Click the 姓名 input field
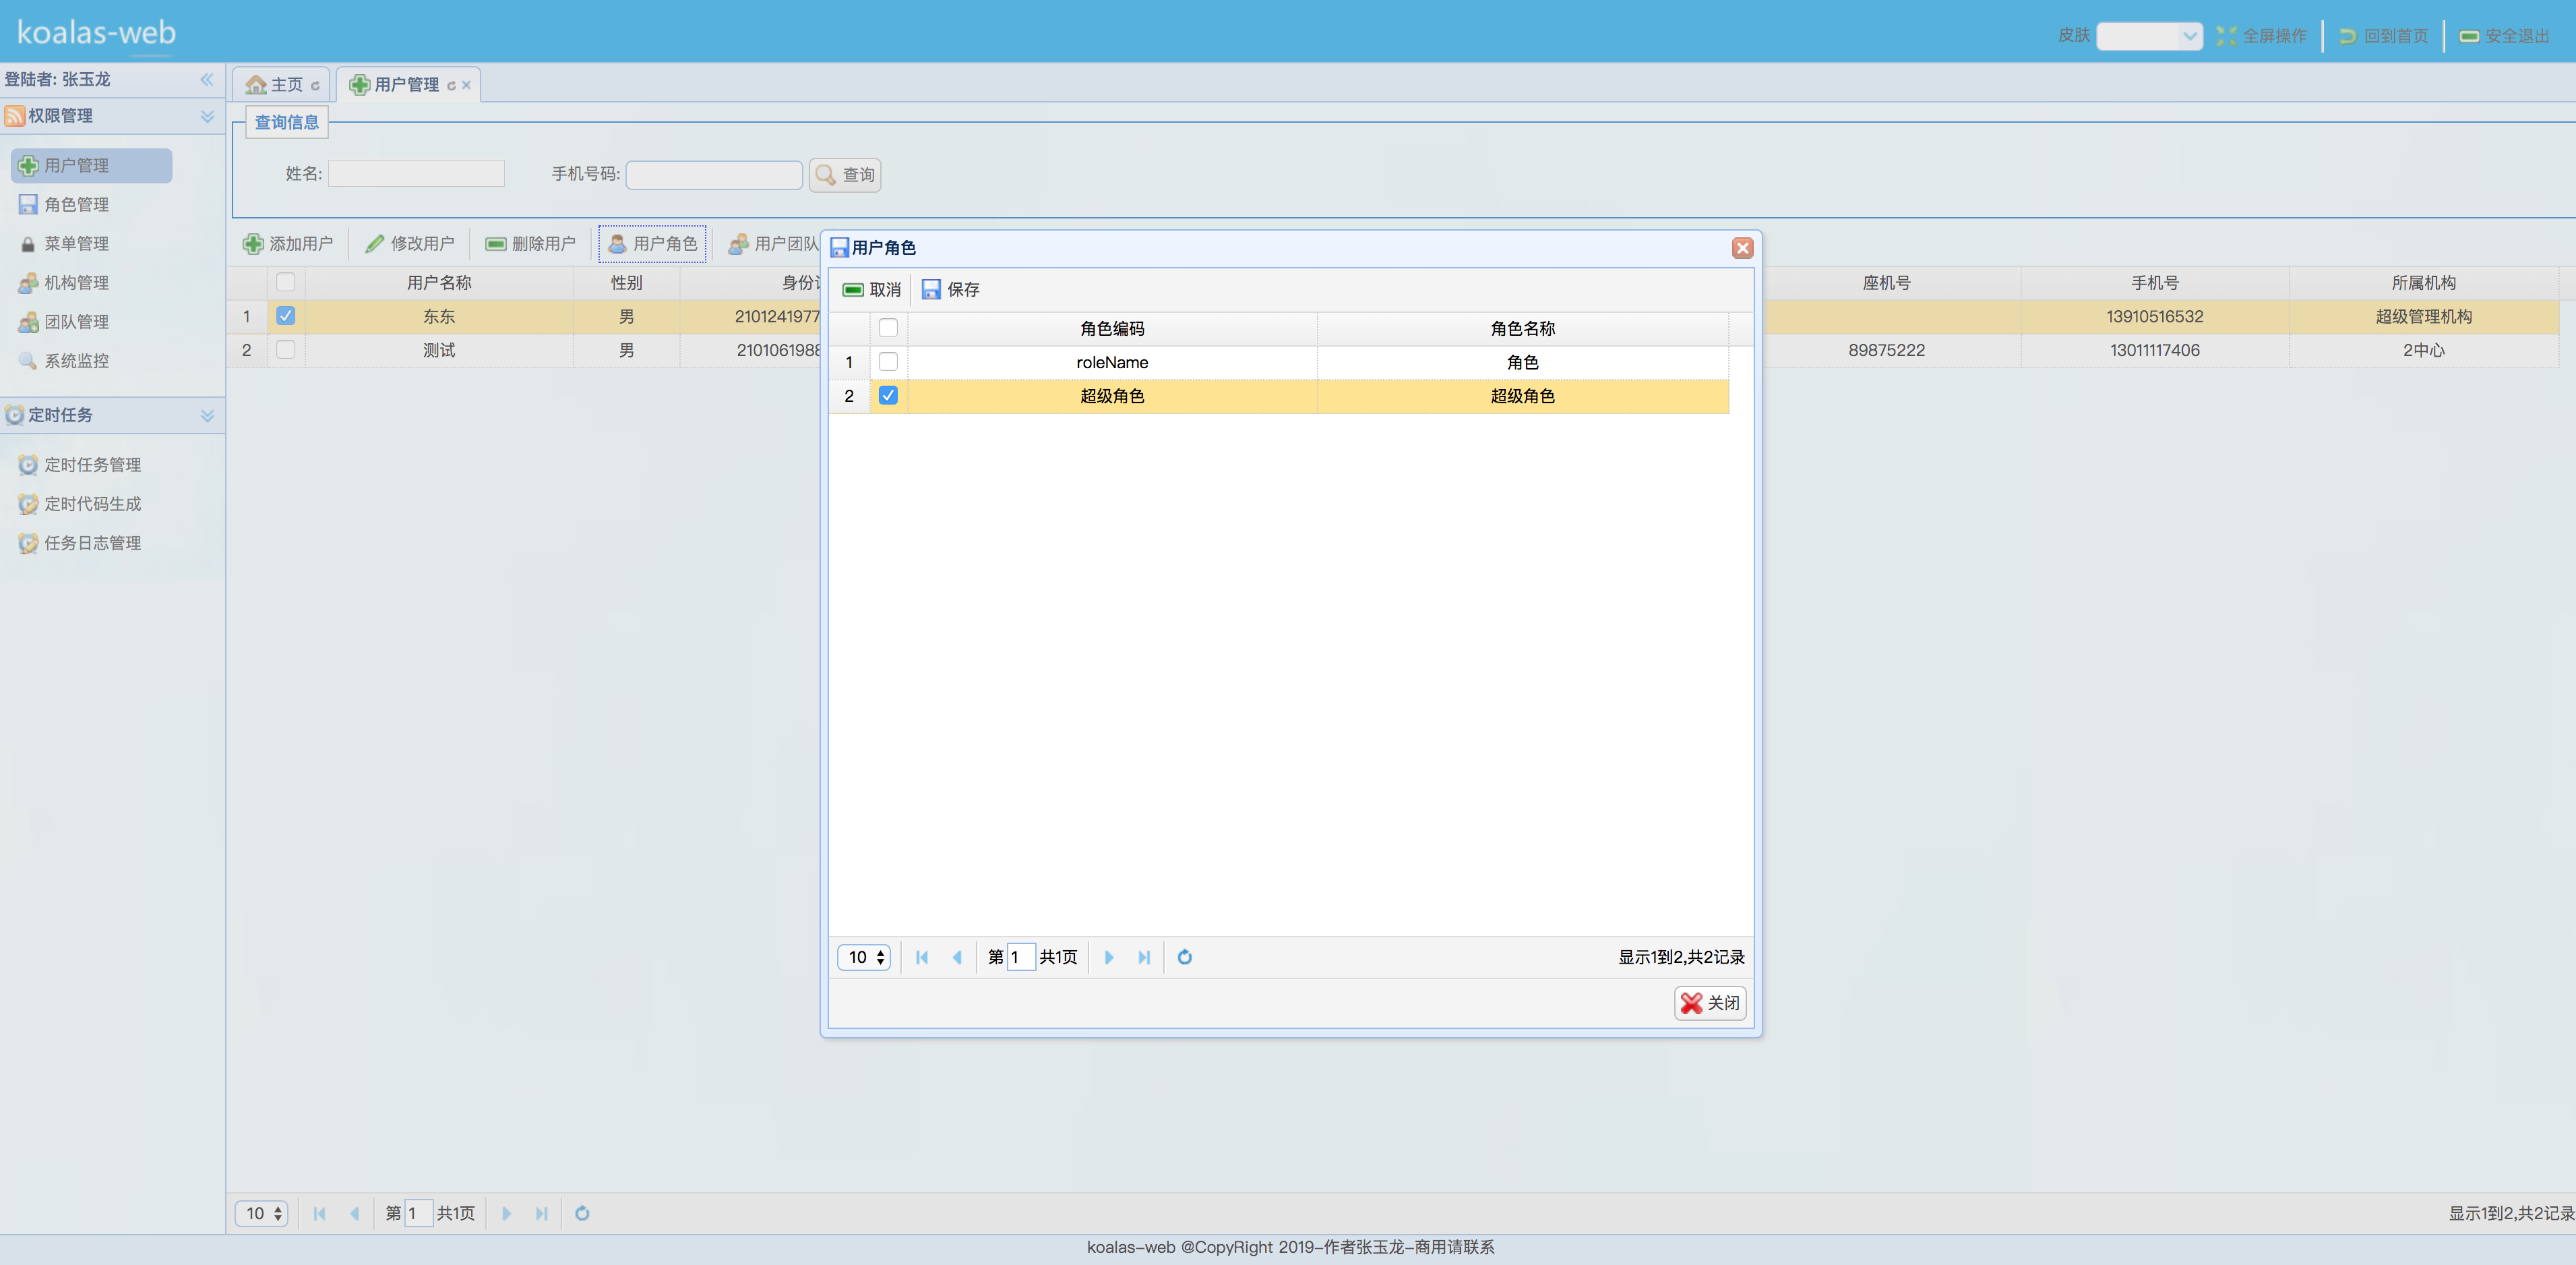Image resolution: width=2576 pixels, height=1265 pixels. coord(416,174)
